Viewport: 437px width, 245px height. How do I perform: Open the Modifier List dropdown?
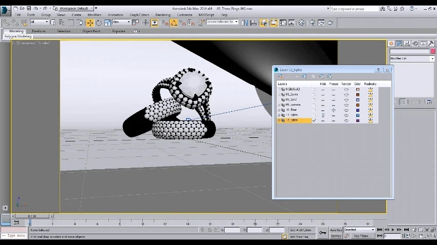411,59
